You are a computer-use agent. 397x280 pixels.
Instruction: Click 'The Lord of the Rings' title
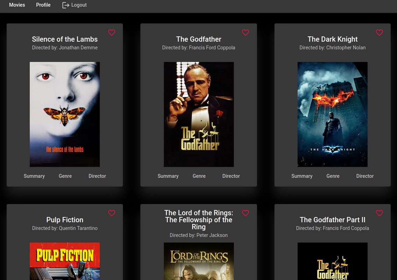[199, 220]
